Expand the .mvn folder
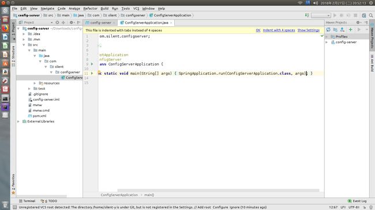 coord(24,39)
